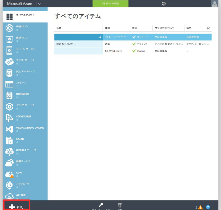Check クレジットの状態 with the green button
Image resolution: width=221 pixels, height=210 pixels.
click(110, 4)
